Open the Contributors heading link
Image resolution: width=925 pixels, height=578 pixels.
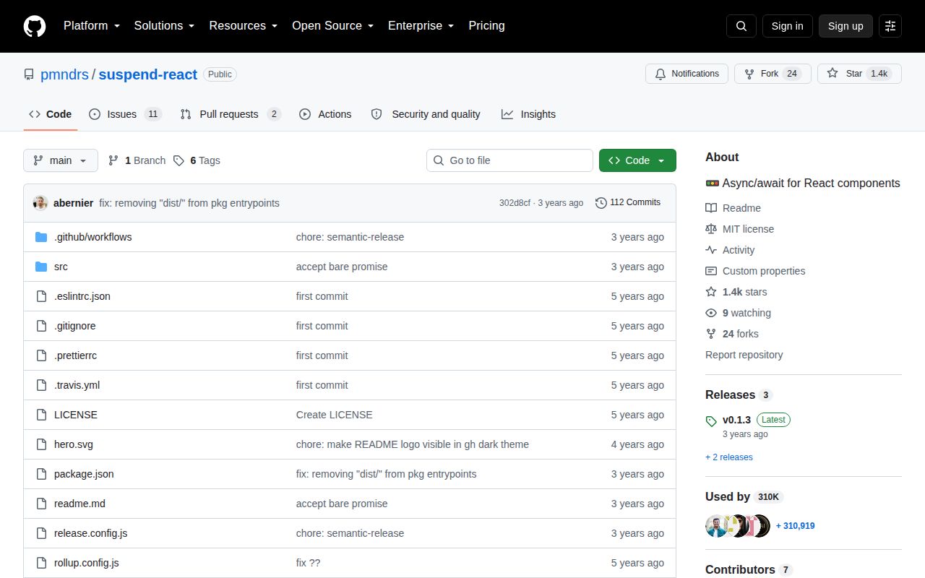click(x=749, y=570)
